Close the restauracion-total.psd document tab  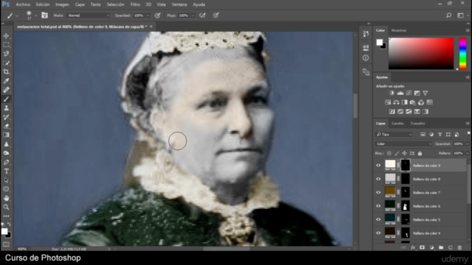[x=151, y=26]
